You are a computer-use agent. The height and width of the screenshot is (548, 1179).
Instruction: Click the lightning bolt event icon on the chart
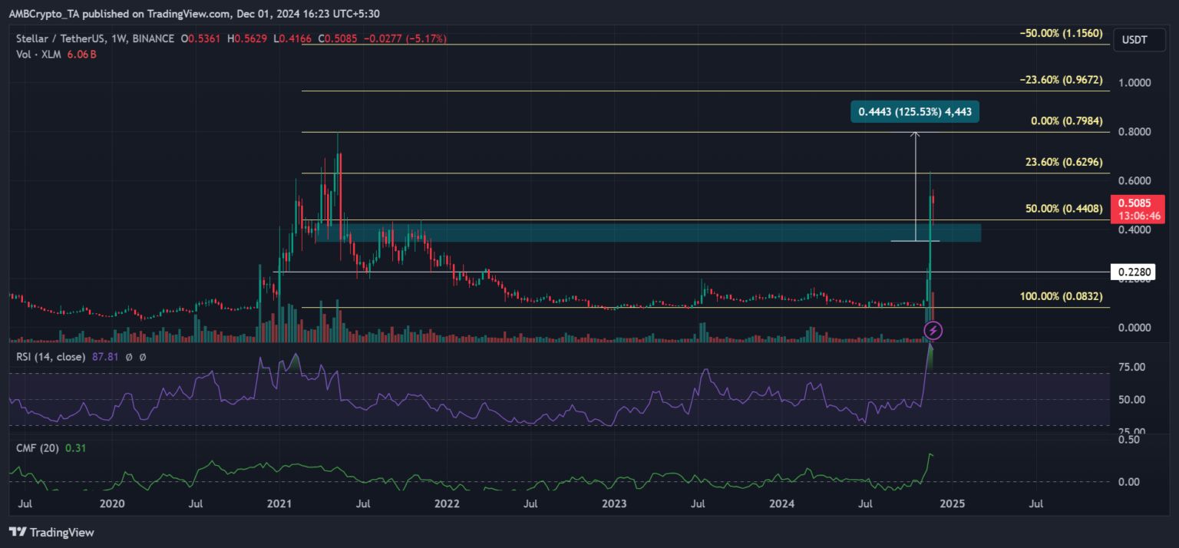tap(932, 331)
